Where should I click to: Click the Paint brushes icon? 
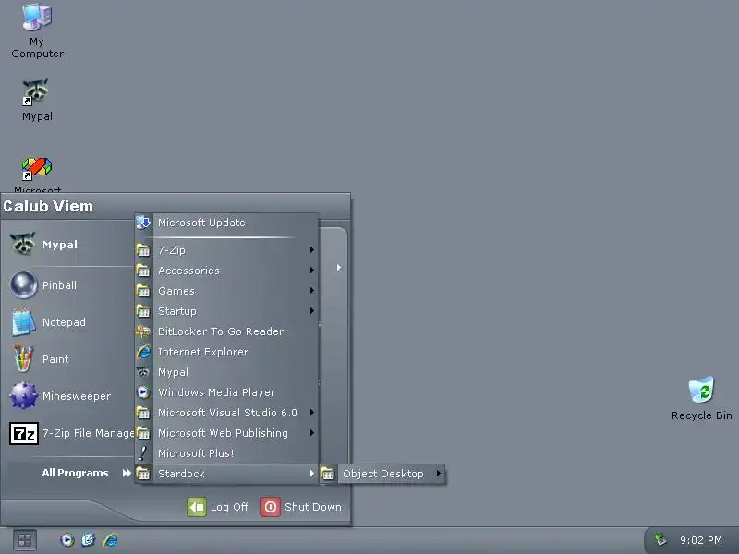(23, 359)
